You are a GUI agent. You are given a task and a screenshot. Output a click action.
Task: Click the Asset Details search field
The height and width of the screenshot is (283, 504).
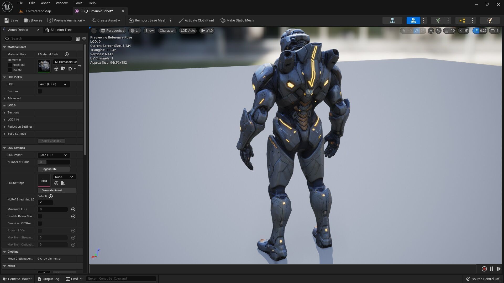(38, 39)
